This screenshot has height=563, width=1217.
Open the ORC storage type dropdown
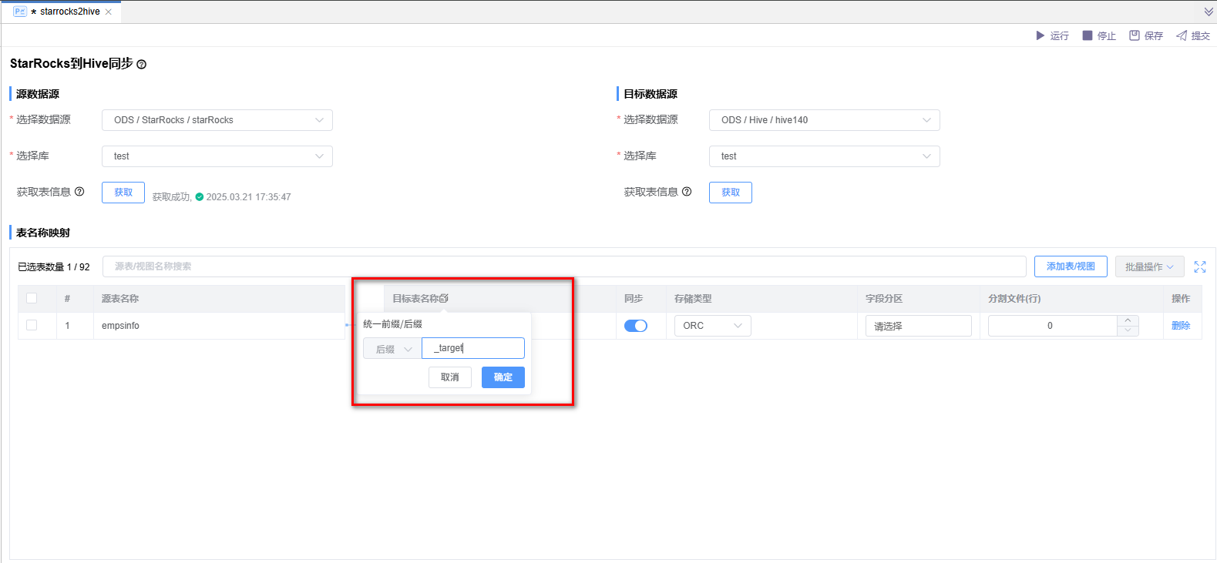[x=712, y=326]
